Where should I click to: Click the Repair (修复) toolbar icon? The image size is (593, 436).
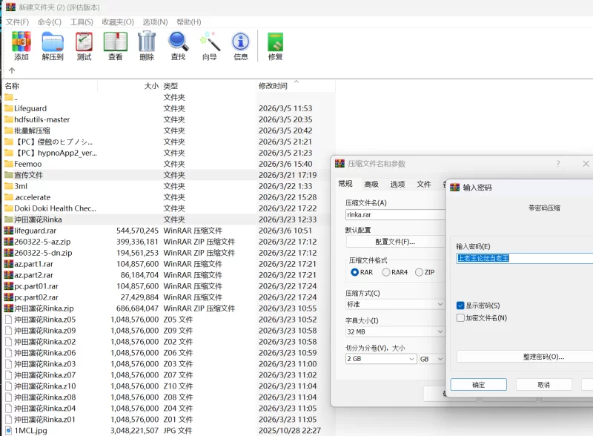275,46
